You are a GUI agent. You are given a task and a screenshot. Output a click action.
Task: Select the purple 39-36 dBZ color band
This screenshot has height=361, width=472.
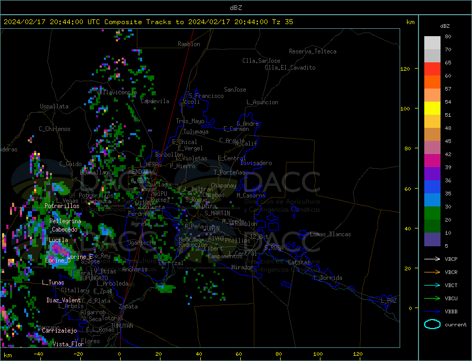point(432,174)
